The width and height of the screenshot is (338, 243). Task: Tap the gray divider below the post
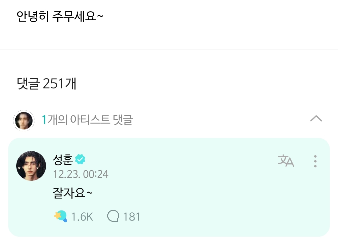coord(169,49)
